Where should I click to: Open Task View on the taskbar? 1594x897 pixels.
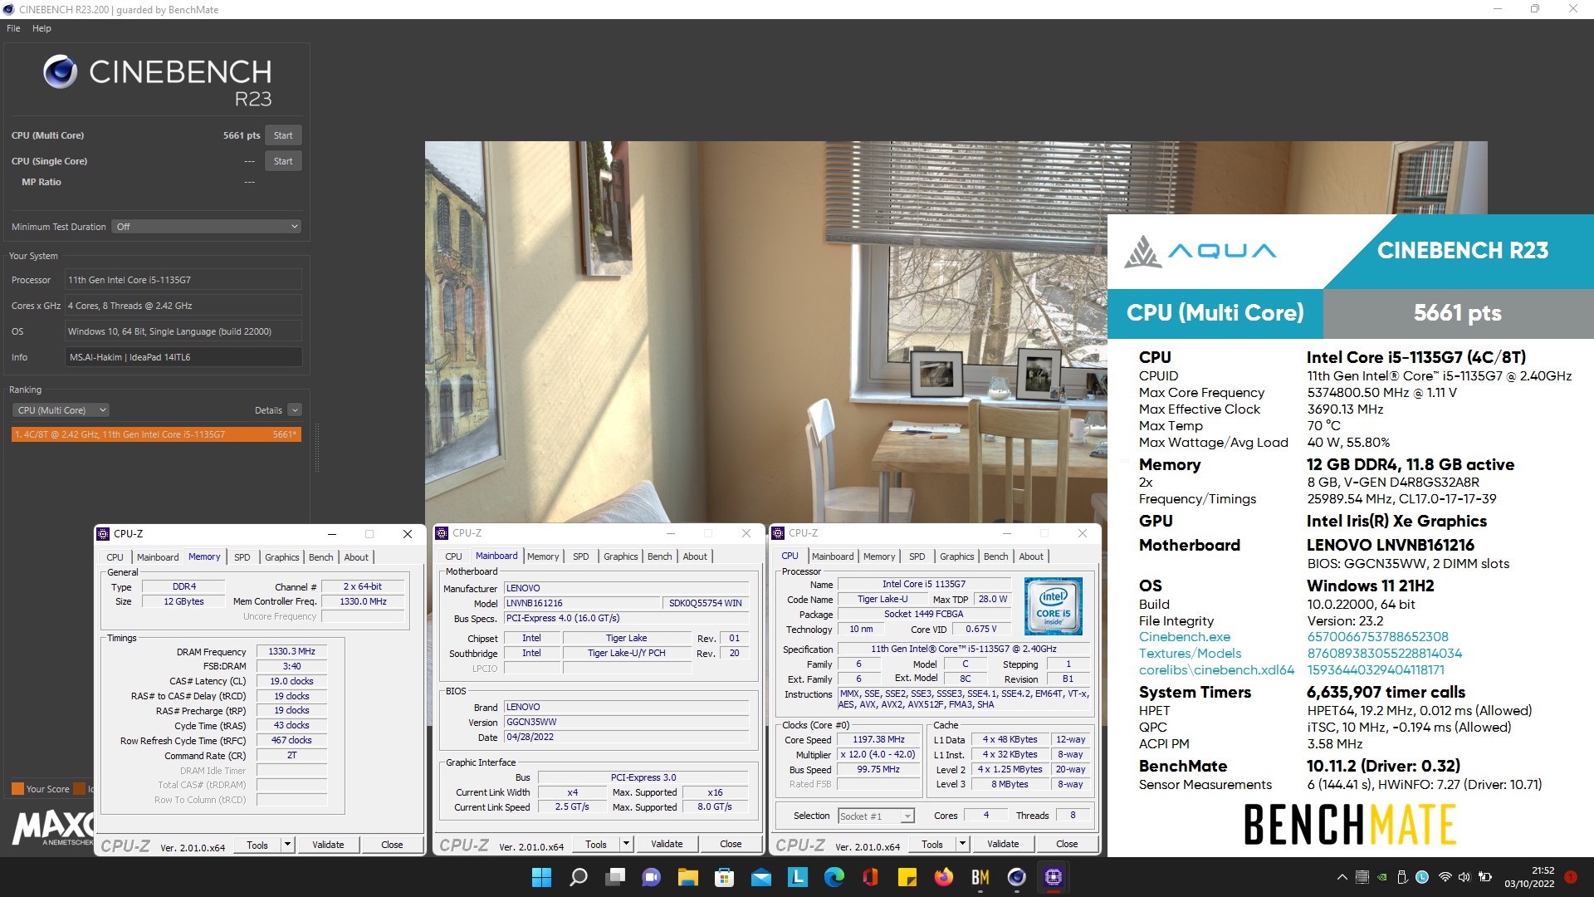(x=615, y=877)
